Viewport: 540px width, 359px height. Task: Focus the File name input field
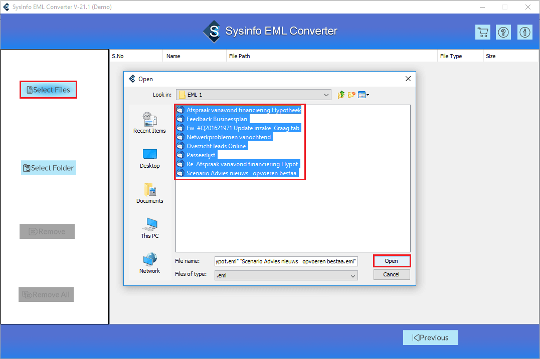(286, 261)
